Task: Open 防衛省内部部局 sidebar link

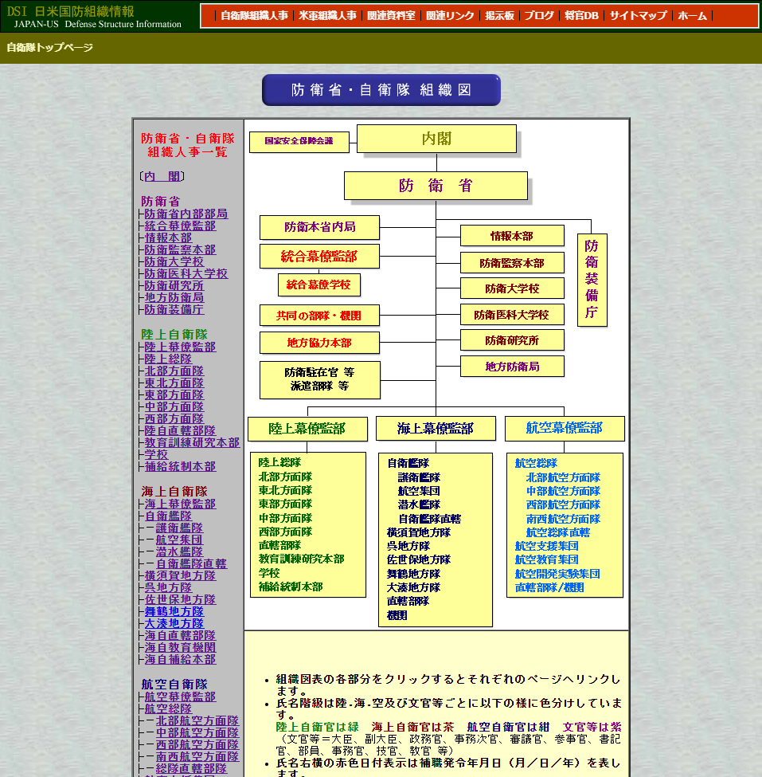Action: coord(186,214)
